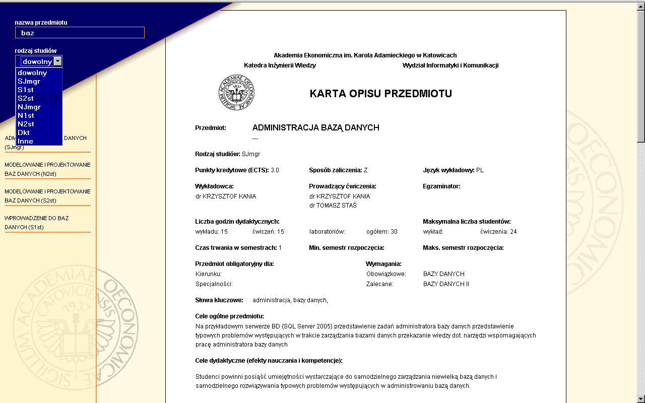The width and height of the screenshot is (645, 403).
Task: Open 'MODELOWANIE I PROJEKTOWANIE BAZ DANYCH (S2st)' link
Action: (47, 196)
